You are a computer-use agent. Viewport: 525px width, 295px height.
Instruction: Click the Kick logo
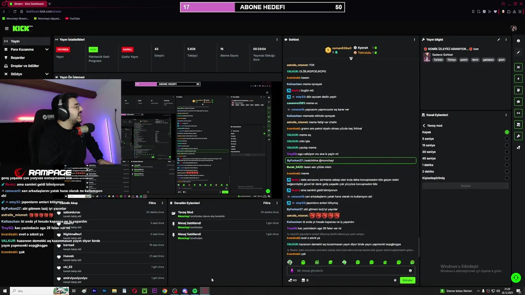point(22,28)
